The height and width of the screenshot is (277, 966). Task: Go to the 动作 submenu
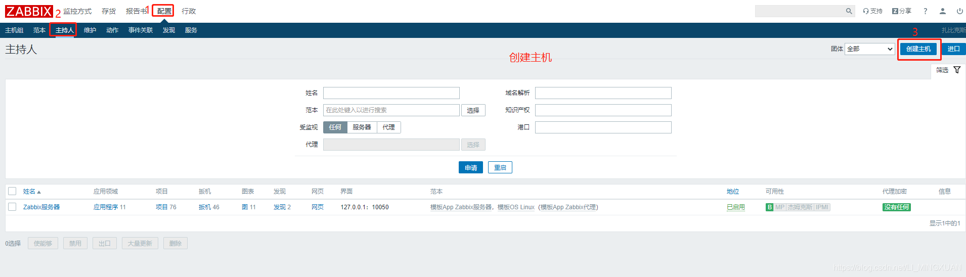click(112, 30)
